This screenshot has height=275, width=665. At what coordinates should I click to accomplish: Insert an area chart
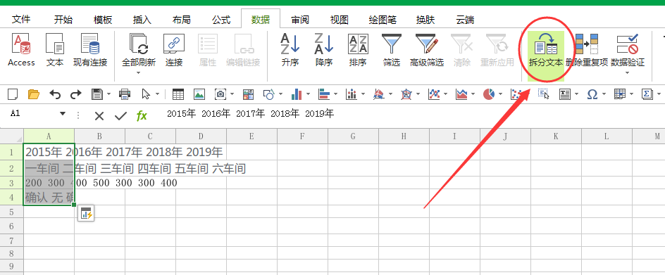click(461, 94)
